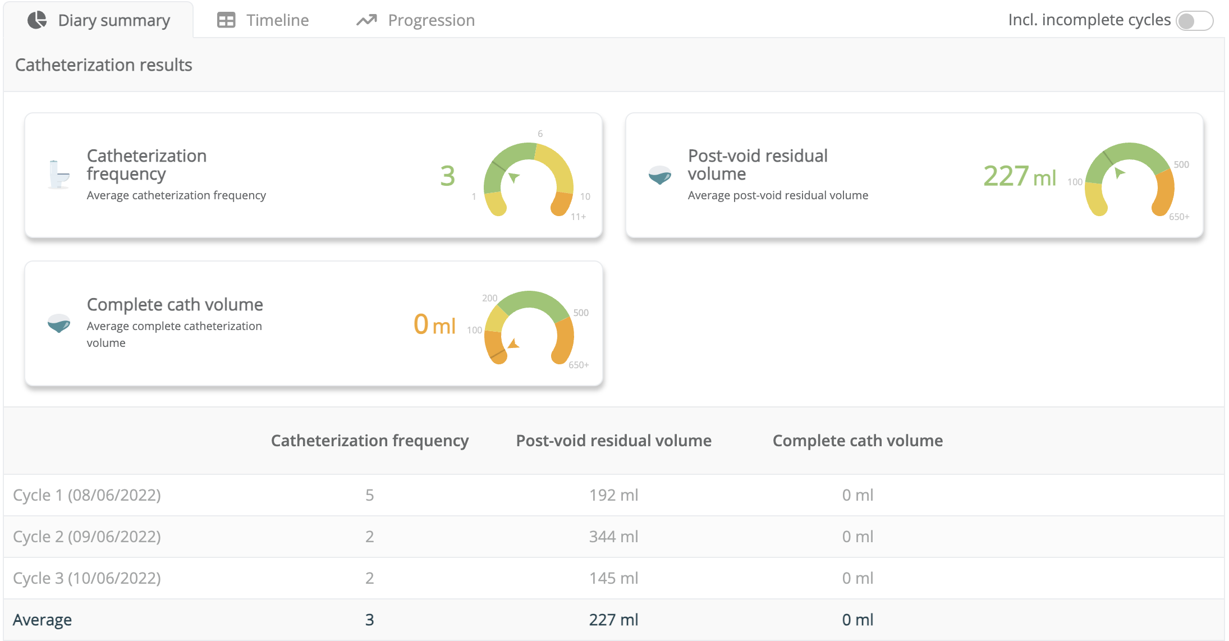Click the 227 ml average value card
This screenshot has height=641, width=1229.
coord(915,176)
